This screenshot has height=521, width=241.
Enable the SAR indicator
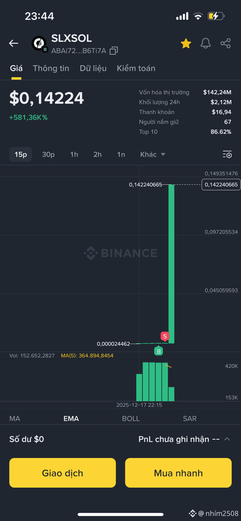(190, 419)
